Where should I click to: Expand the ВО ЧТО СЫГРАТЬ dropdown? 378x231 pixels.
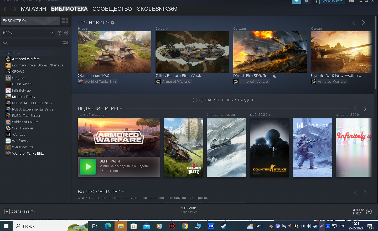tap(123, 192)
